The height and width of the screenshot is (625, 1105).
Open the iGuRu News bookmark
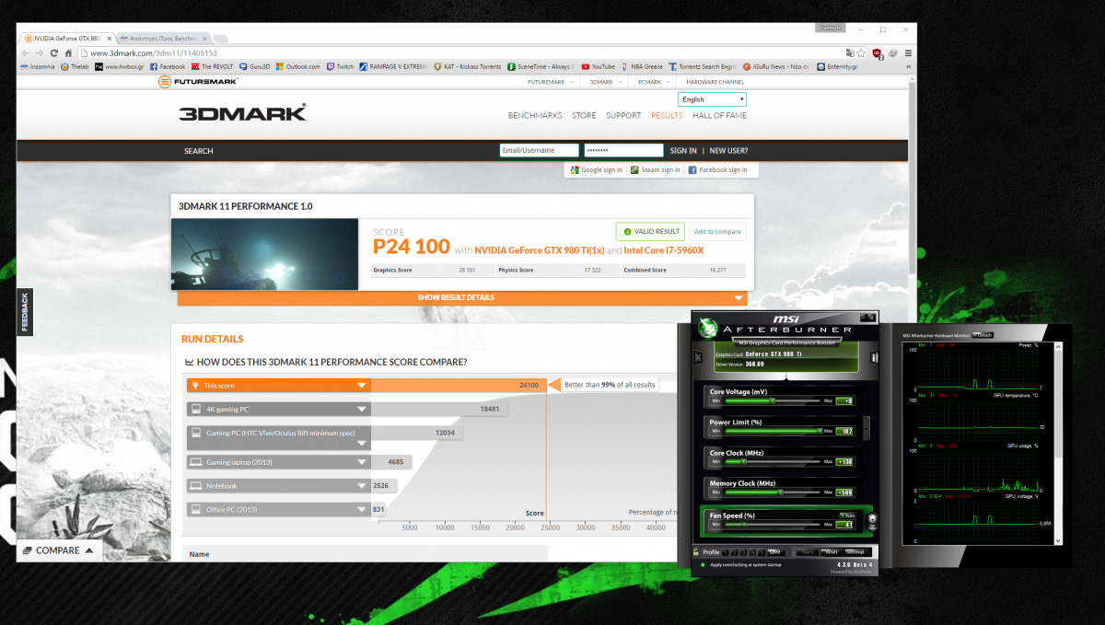pyautogui.click(x=776, y=66)
